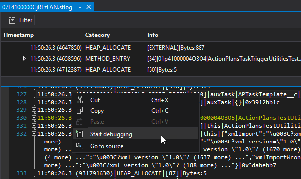Click the HEAP_ALLOCATE text on line 333
The width and height of the screenshot is (301, 179).
coord(139,173)
